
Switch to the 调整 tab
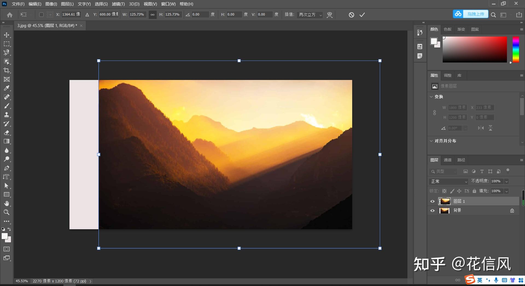pyautogui.click(x=447, y=75)
